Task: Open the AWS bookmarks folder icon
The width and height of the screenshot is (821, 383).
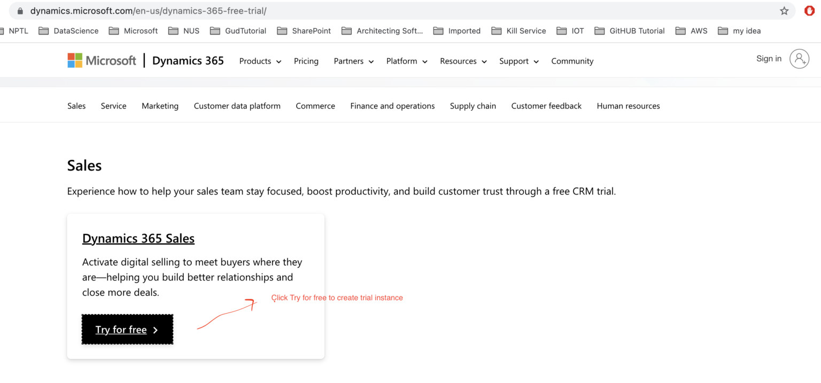Action: click(680, 30)
